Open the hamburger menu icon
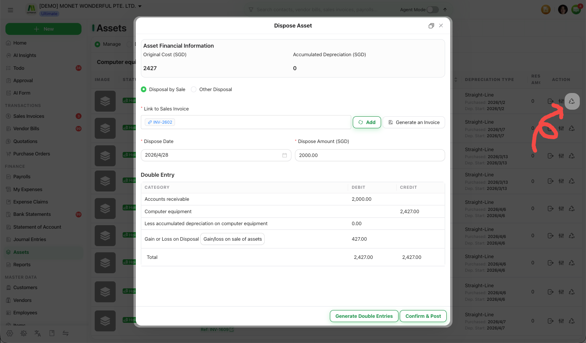586x343 pixels. [10, 10]
